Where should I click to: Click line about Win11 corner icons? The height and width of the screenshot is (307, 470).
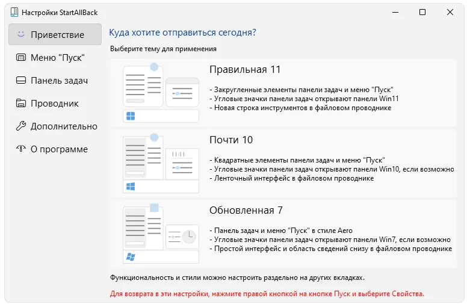[304, 99]
